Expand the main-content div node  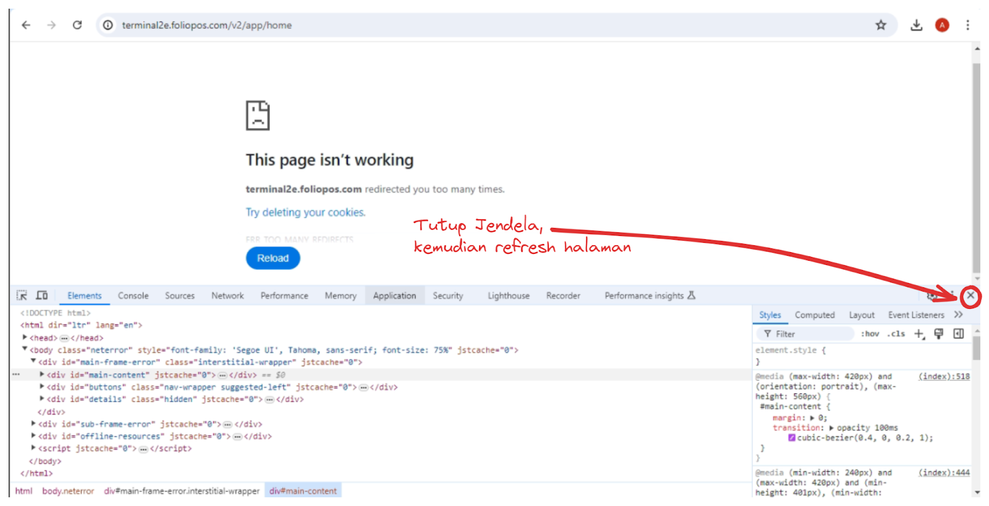point(42,374)
